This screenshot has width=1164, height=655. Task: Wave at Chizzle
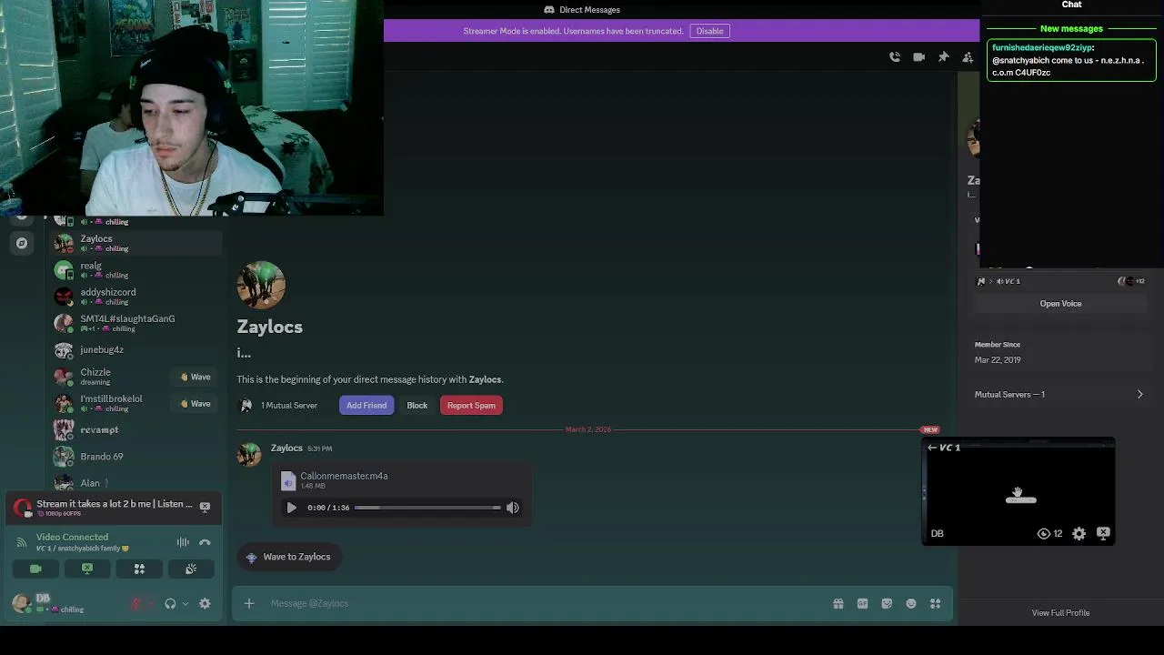point(195,377)
